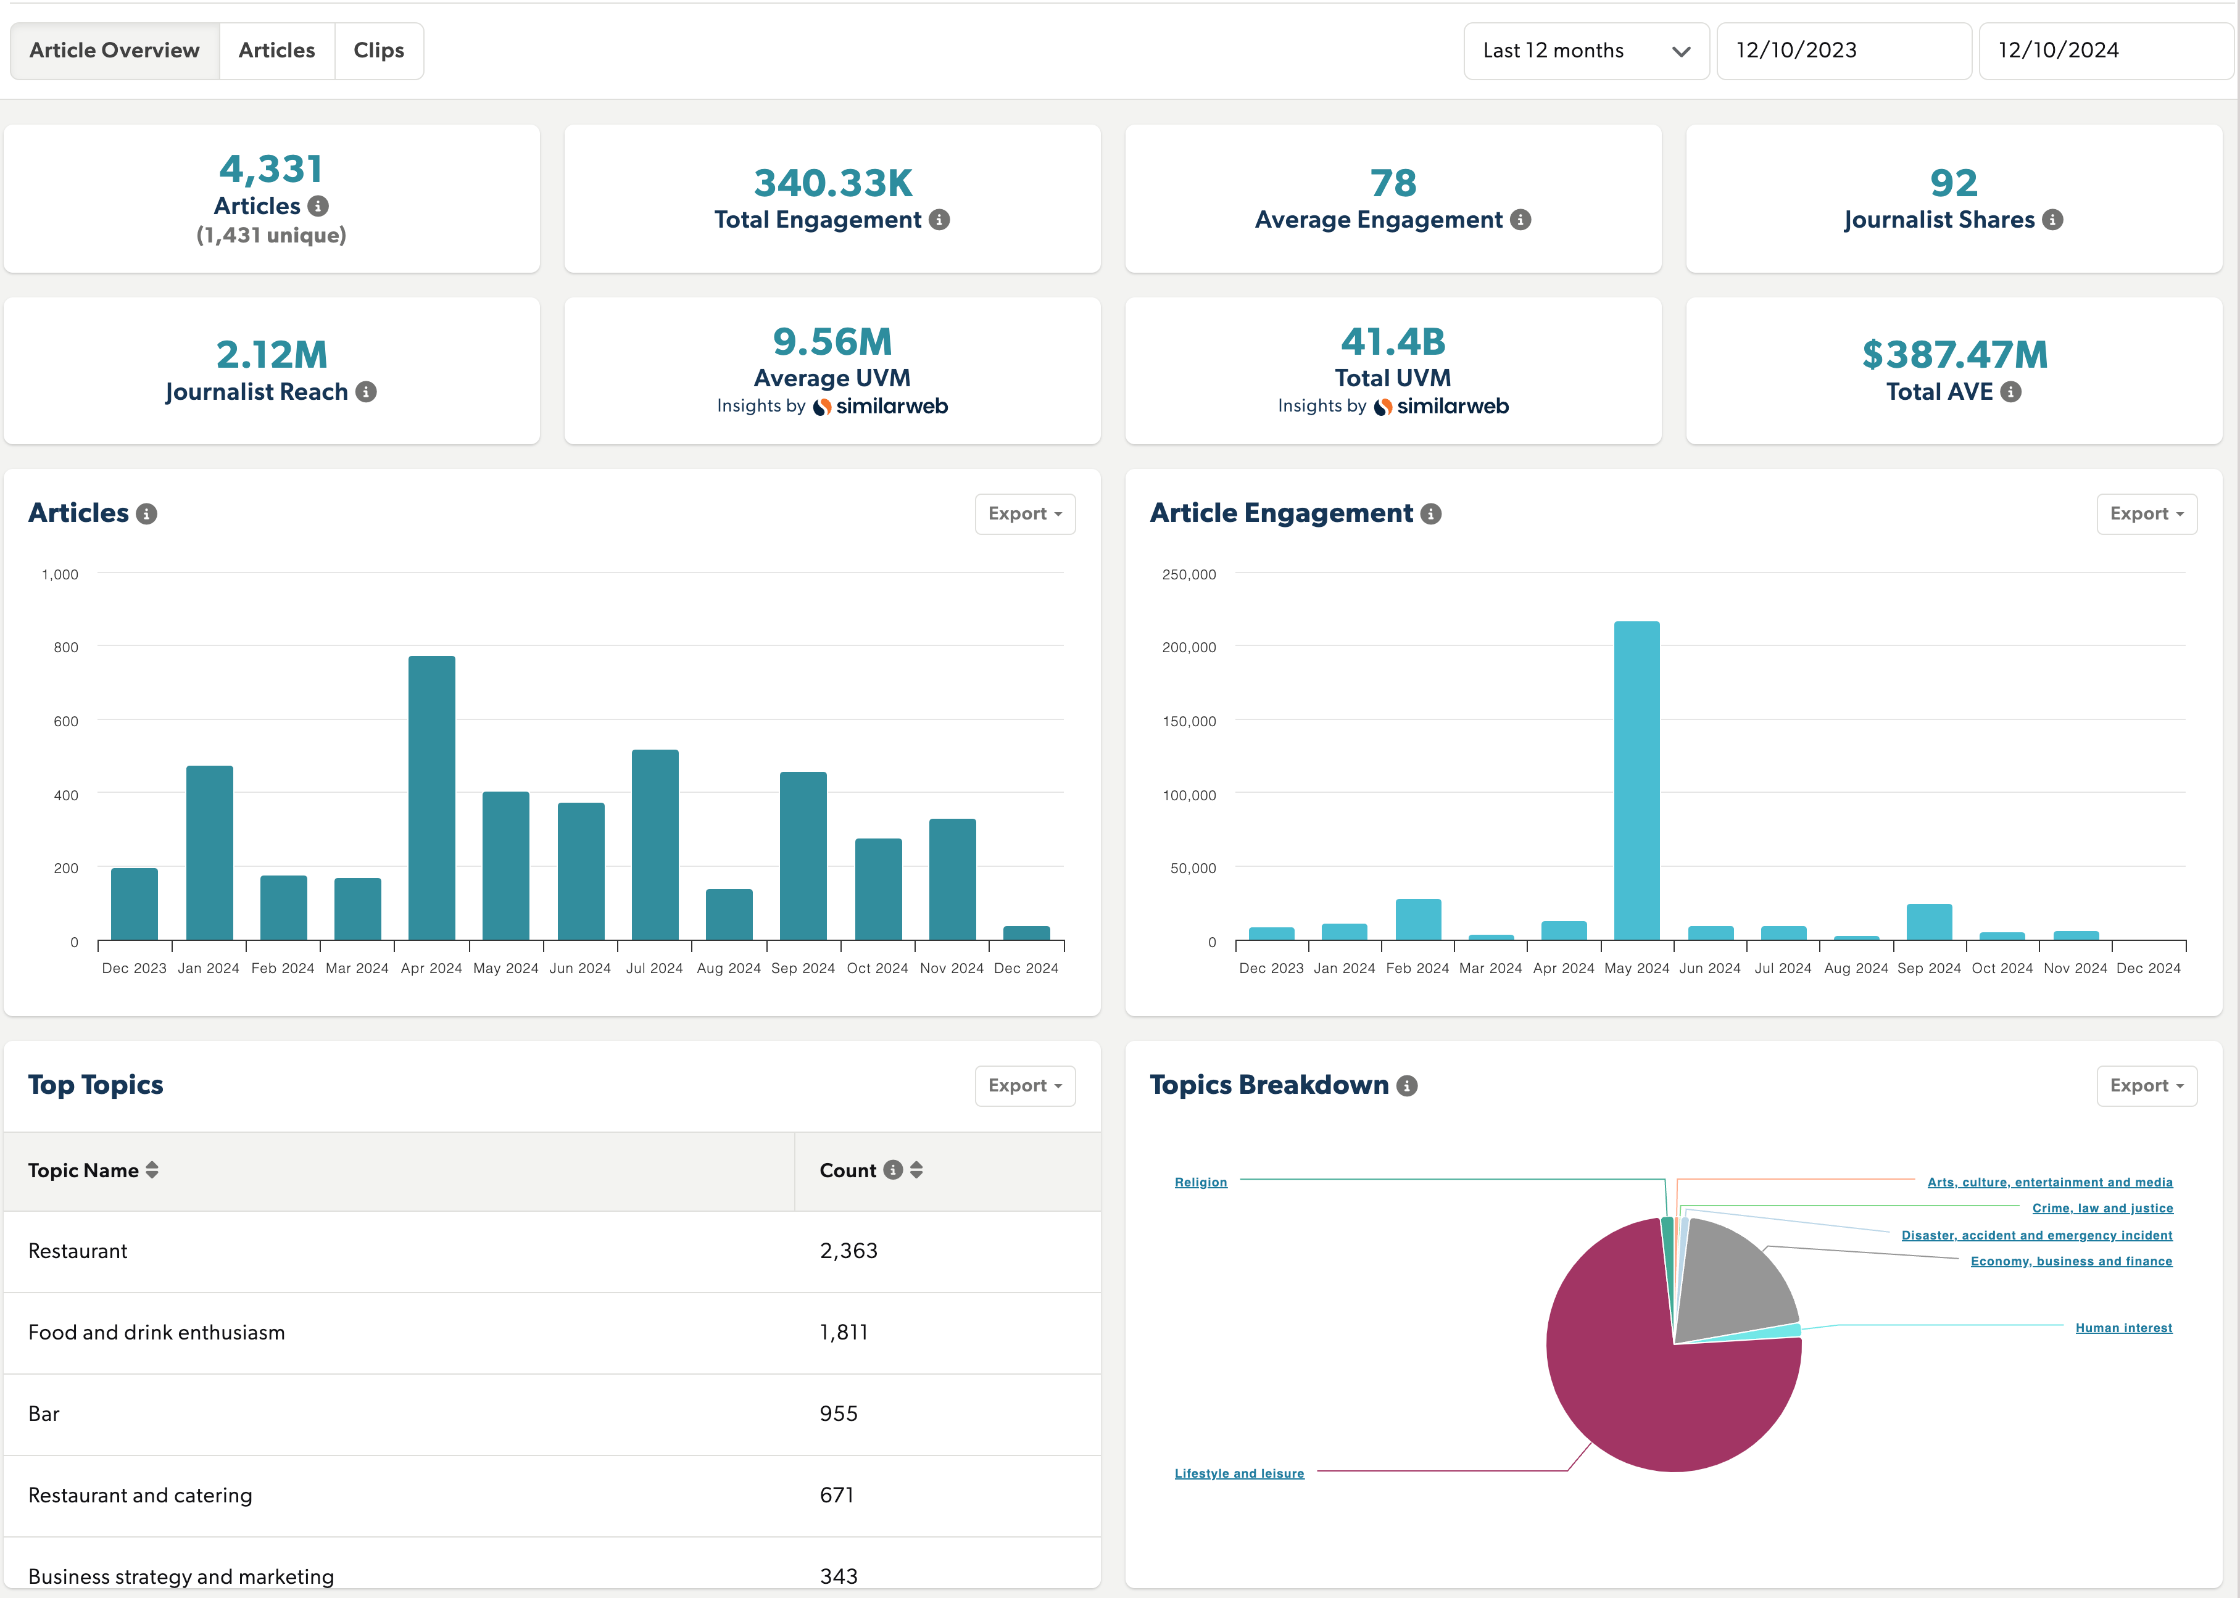The width and height of the screenshot is (2240, 1598).
Task: Click Economy, business and finance link
Action: [2071, 1261]
